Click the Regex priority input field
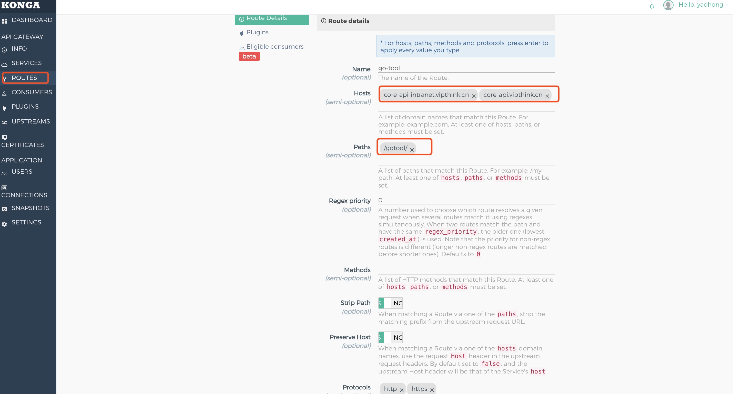The image size is (733, 394). [466, 200]
